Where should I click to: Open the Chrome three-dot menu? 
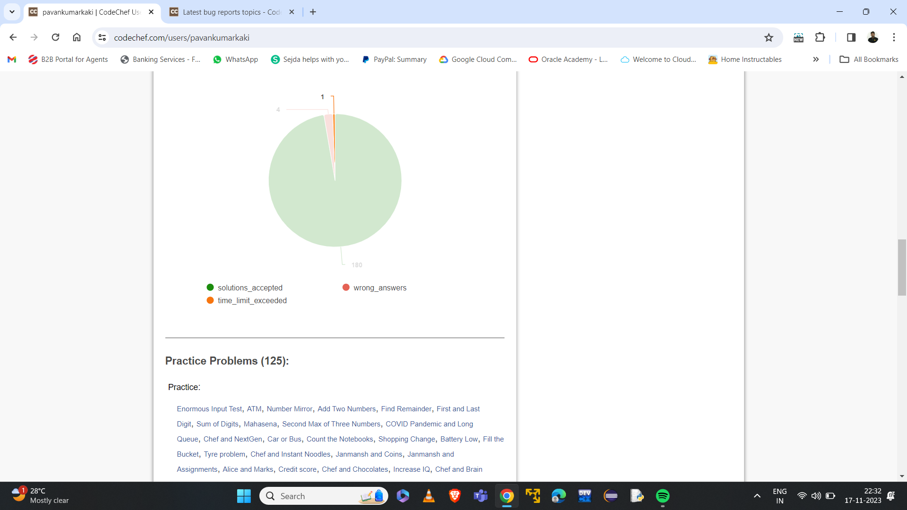pos(894,37)
